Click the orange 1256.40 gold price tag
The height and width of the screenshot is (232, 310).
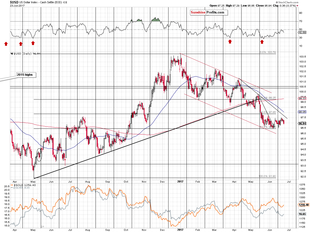click(304, 205)
